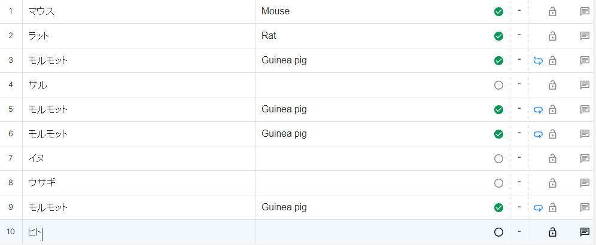Viewport: 596px width, 245px height.
Task: Click the repetition icon in row 3
Action: click(x=538, y=60)
